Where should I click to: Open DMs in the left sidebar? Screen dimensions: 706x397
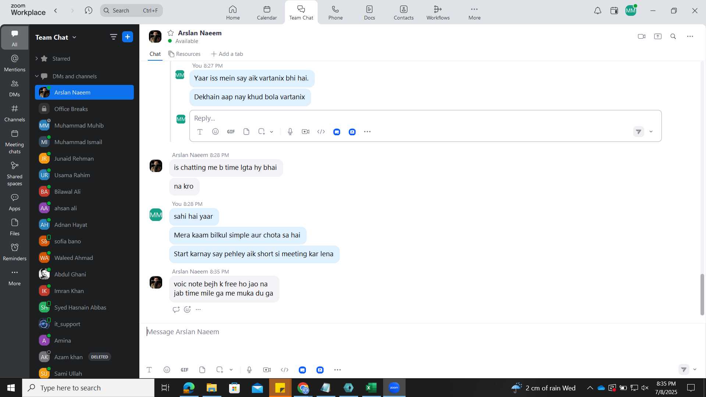pyautogui.click(x=15, y=88)
